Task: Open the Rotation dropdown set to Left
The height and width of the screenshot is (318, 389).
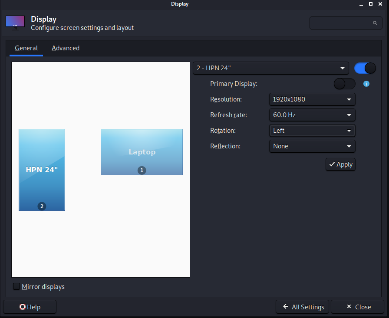Action: pos(312,131)
